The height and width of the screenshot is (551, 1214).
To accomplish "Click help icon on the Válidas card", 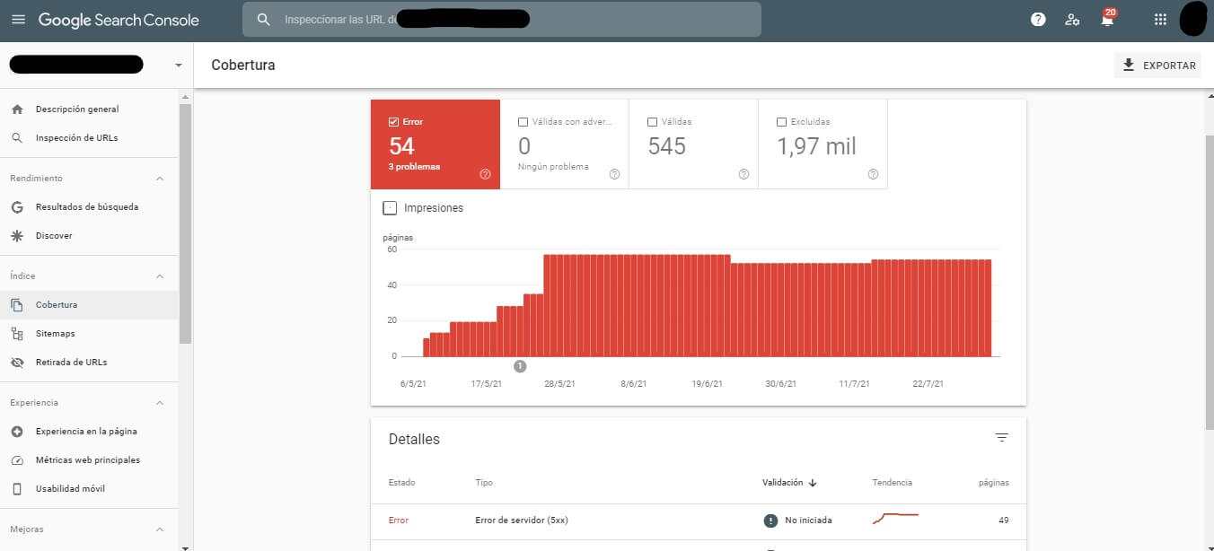I will 743,174.
